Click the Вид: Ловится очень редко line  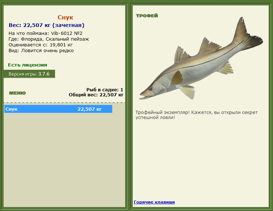(41, 51)
